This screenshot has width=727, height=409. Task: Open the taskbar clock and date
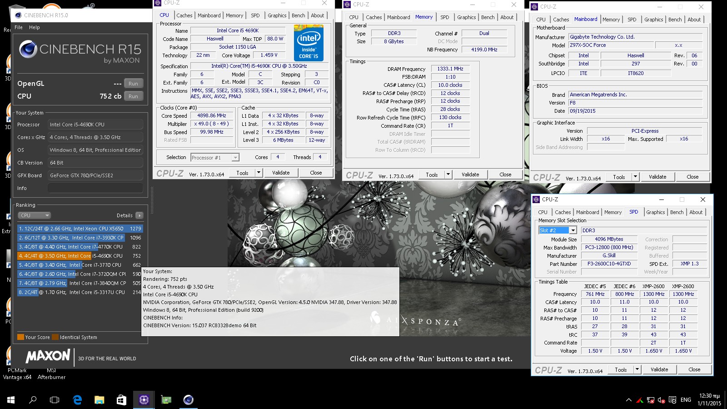pyautogui.click(x=709, y=400)
